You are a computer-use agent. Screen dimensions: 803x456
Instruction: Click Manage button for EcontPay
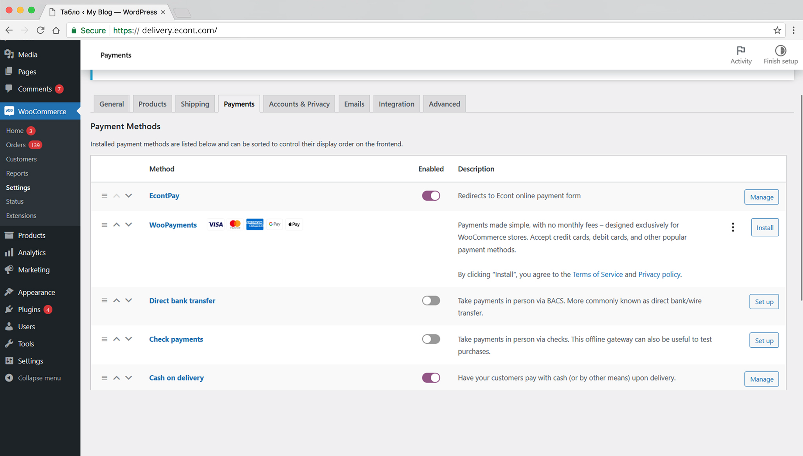[762, 197]
